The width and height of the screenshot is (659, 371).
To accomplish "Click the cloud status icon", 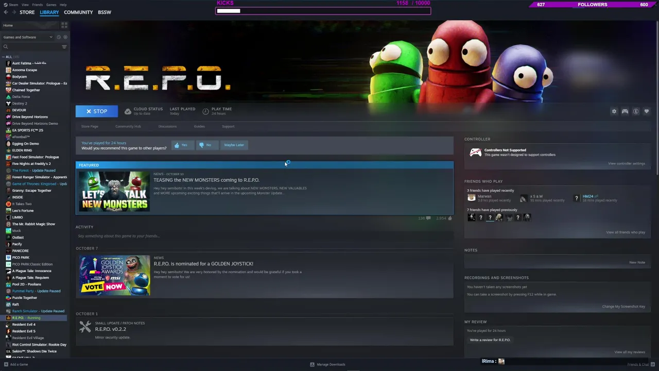I will [x=128, y=111].
